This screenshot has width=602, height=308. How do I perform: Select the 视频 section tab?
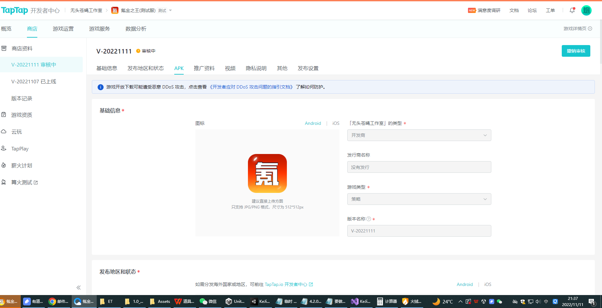230,68
